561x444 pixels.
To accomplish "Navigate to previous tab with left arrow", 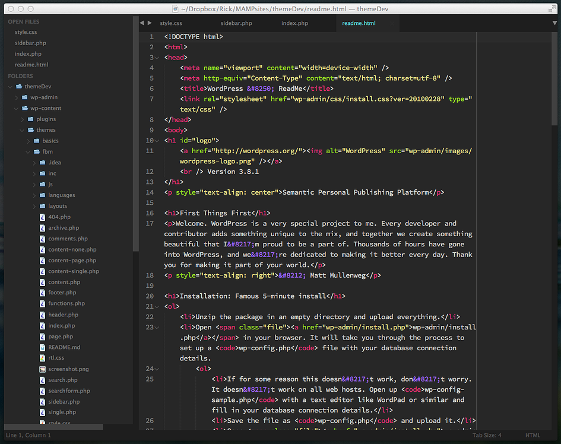I will tap(142, 23).
